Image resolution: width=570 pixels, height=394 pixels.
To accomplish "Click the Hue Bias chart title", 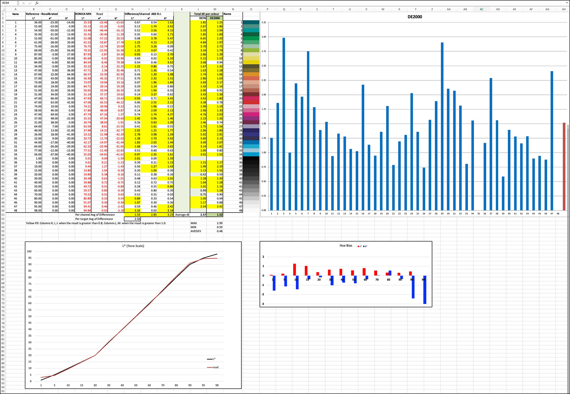I will (x=346, y=246).
